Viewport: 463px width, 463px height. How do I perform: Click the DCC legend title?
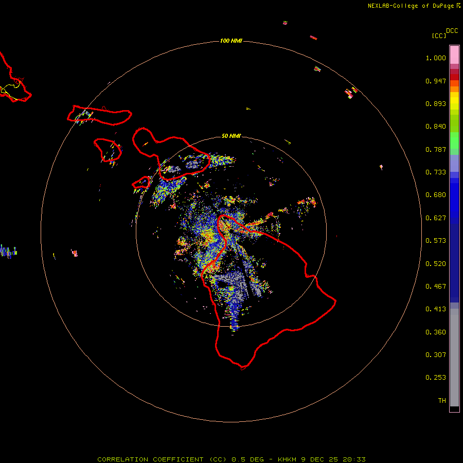(x=452, y=31)
